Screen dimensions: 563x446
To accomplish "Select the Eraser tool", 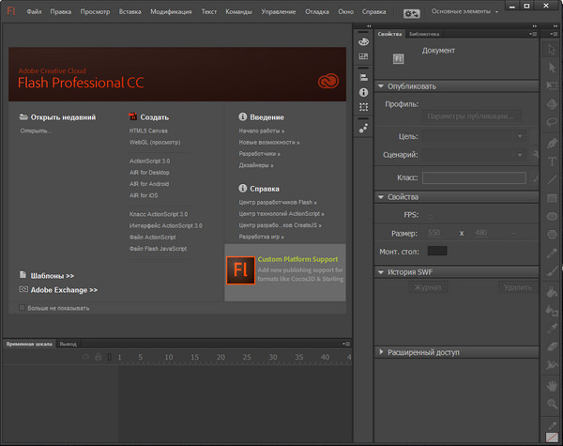I will 552,346.
